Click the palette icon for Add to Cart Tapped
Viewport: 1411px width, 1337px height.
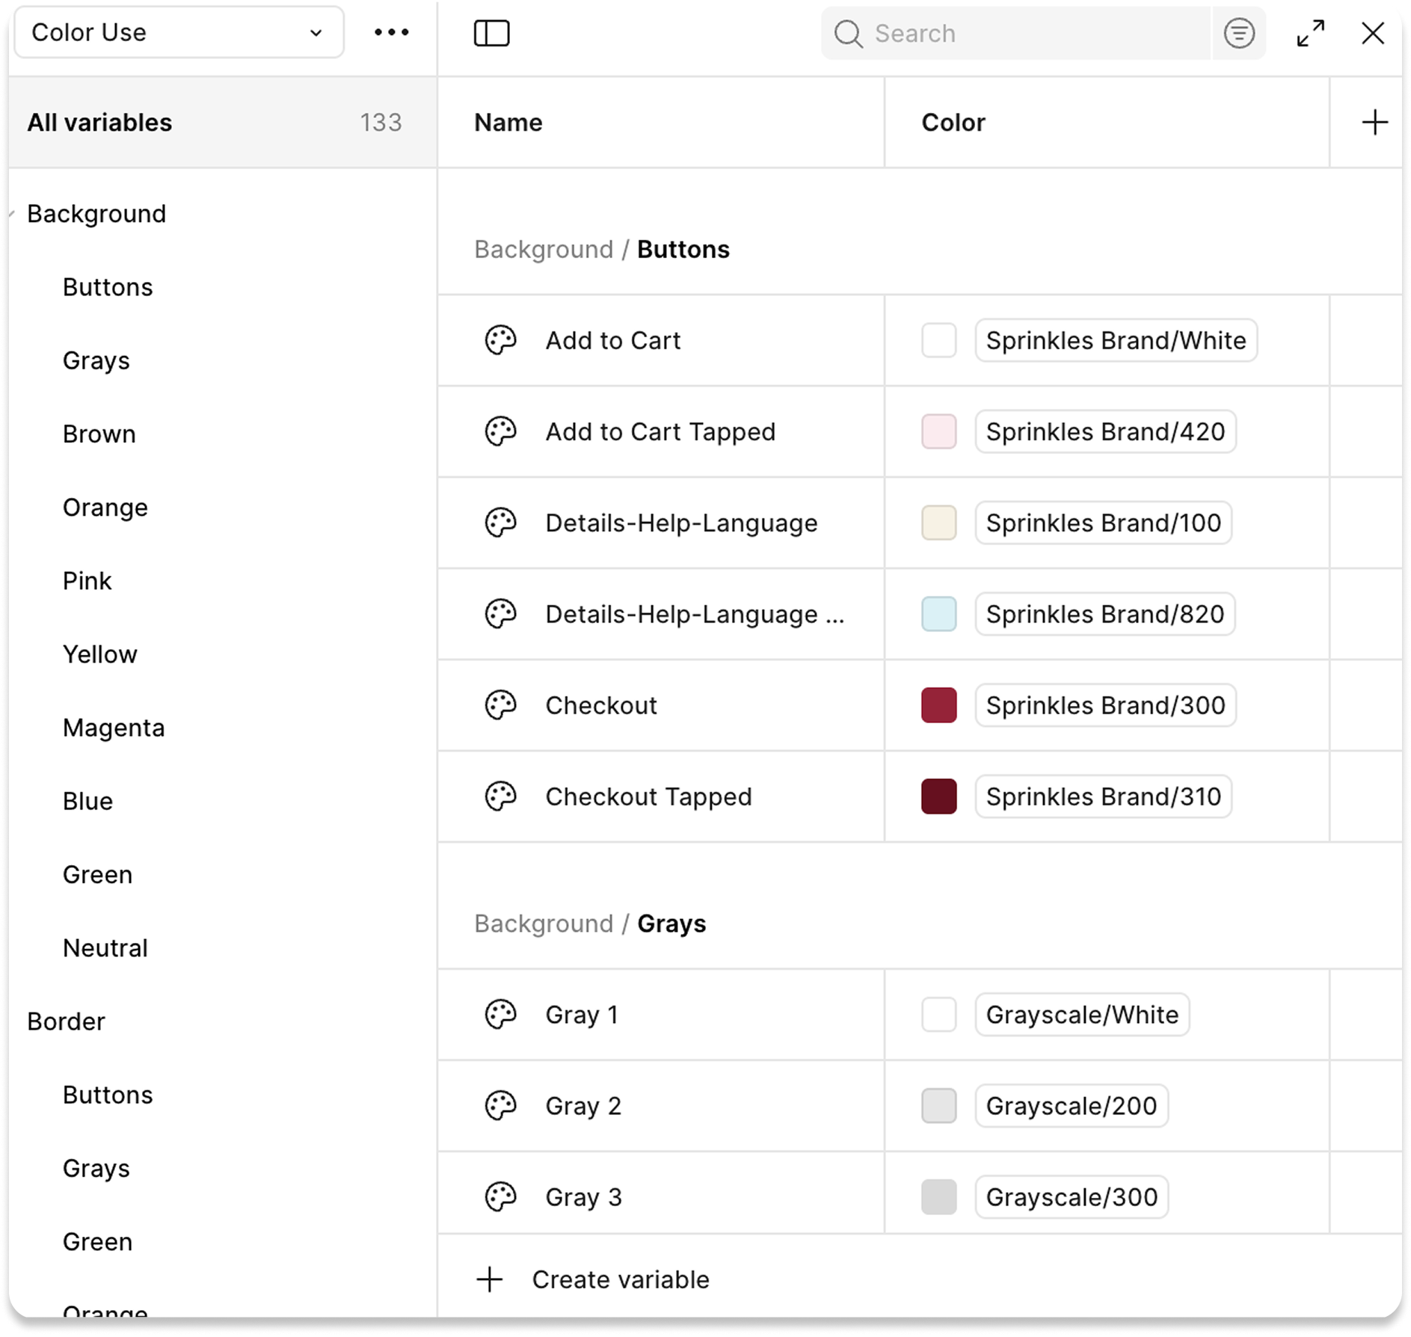click(500, 431)
